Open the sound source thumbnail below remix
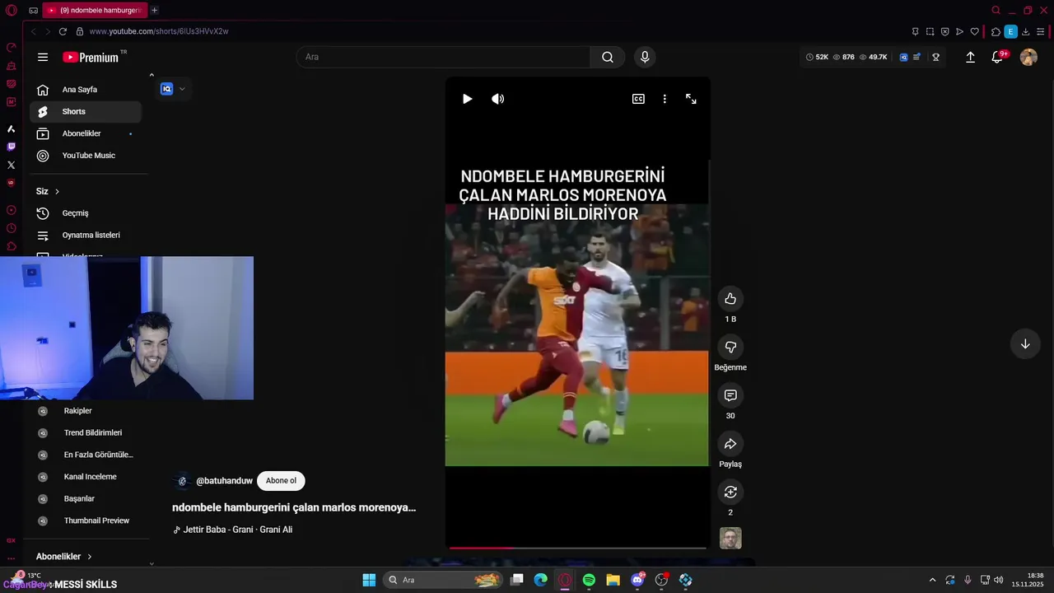This screenshot has width=1054, height=593. coord(730,538)
